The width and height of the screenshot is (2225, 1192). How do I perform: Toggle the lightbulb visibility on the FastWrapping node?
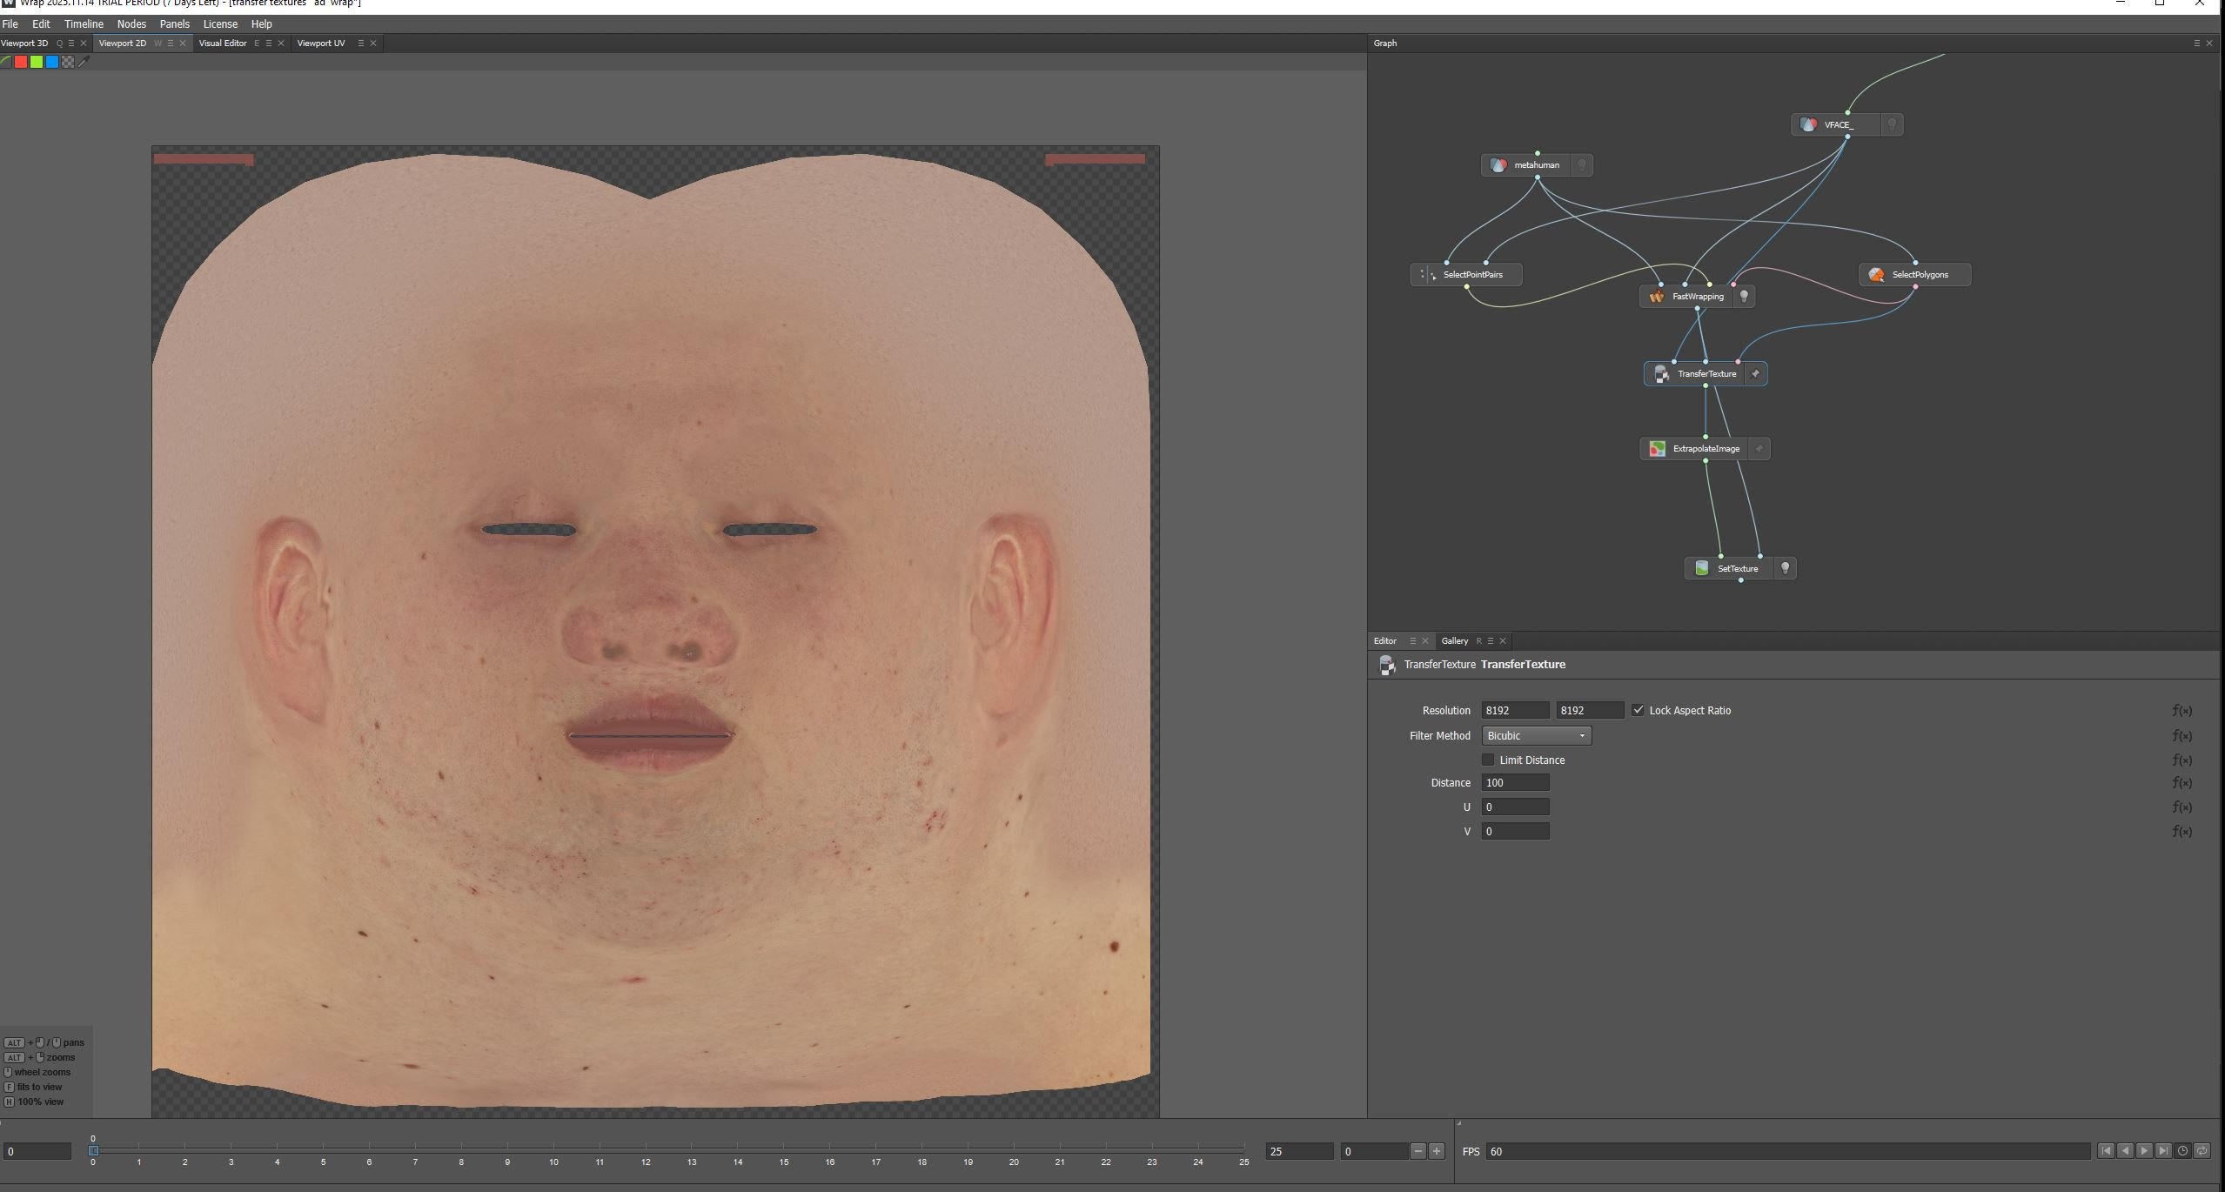[x=1744, y=296]
